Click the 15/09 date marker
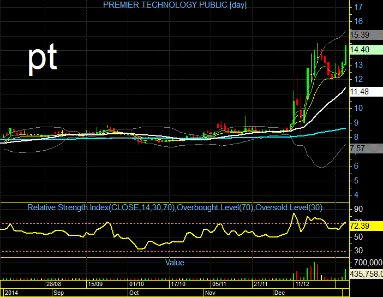The height and width of the screenshot is (297, 383). [95, 284]
